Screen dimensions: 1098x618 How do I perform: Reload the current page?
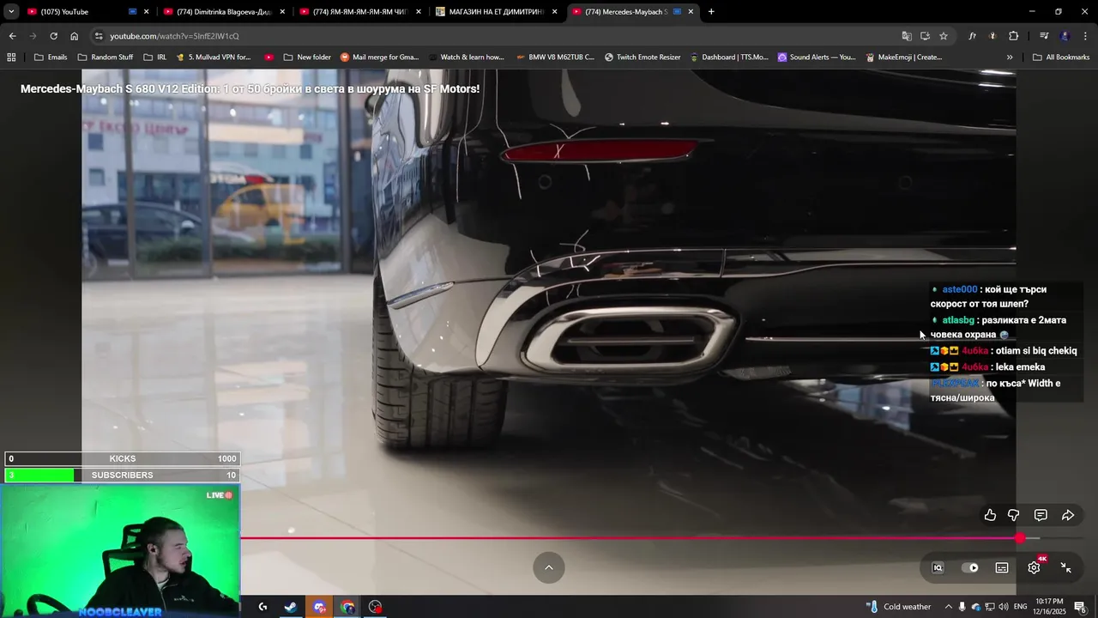click(x=53, y=36)
